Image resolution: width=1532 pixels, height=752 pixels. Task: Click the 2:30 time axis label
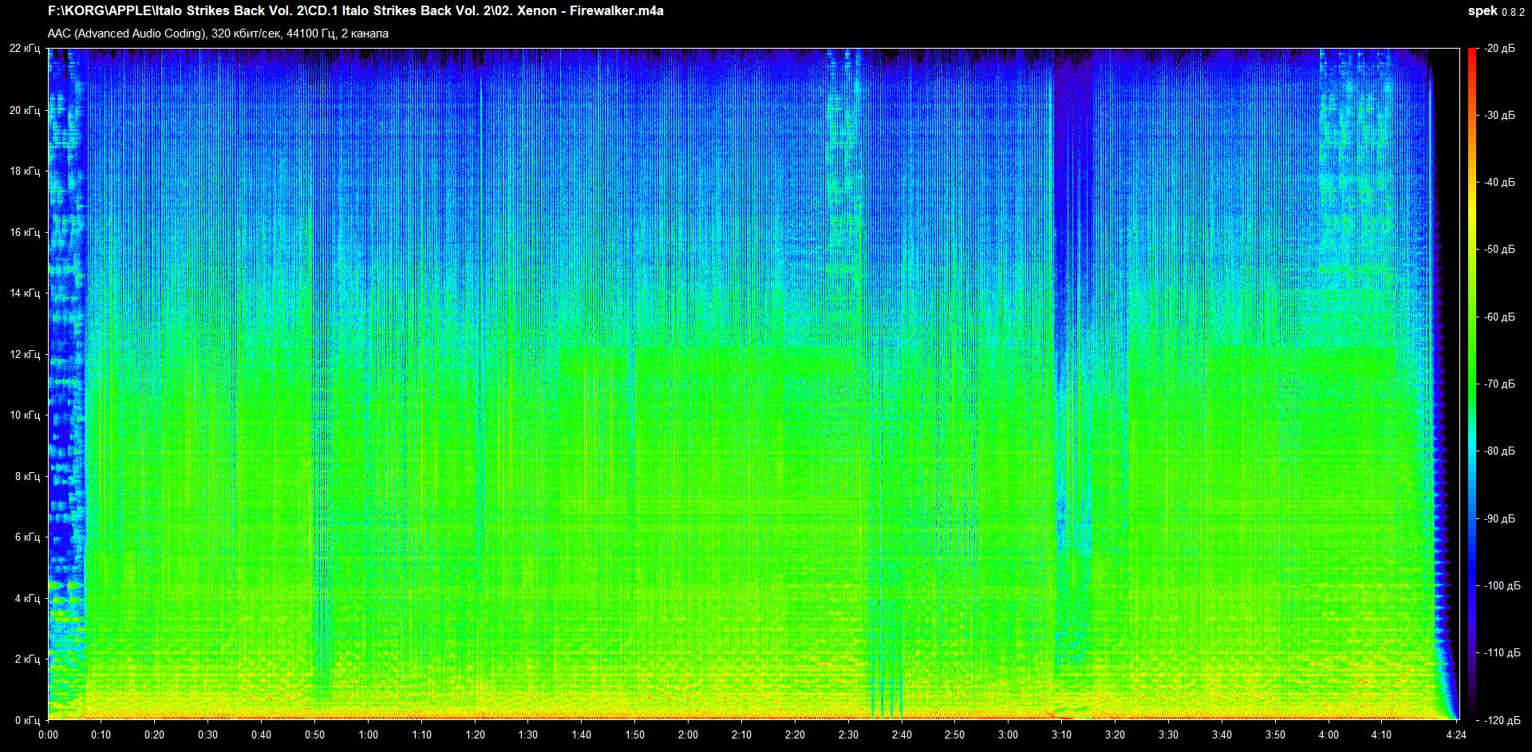pos(848,734)
